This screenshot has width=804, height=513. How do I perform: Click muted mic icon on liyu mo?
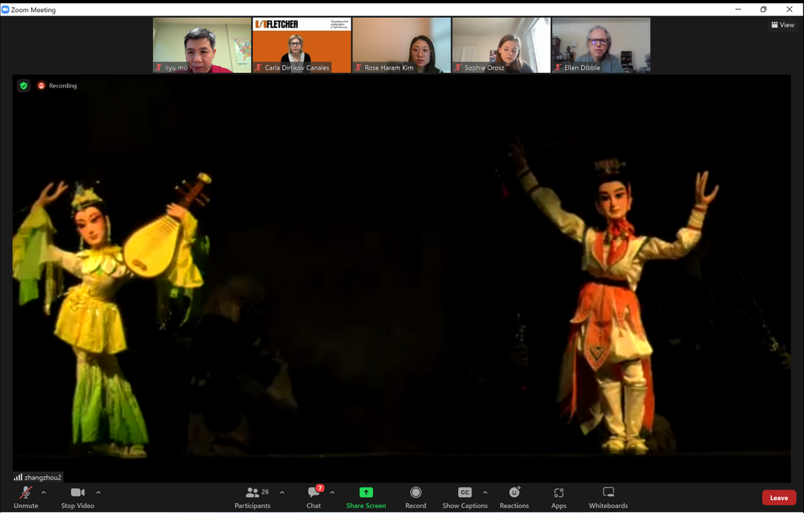pyautogui.click(x=159, y=67)
